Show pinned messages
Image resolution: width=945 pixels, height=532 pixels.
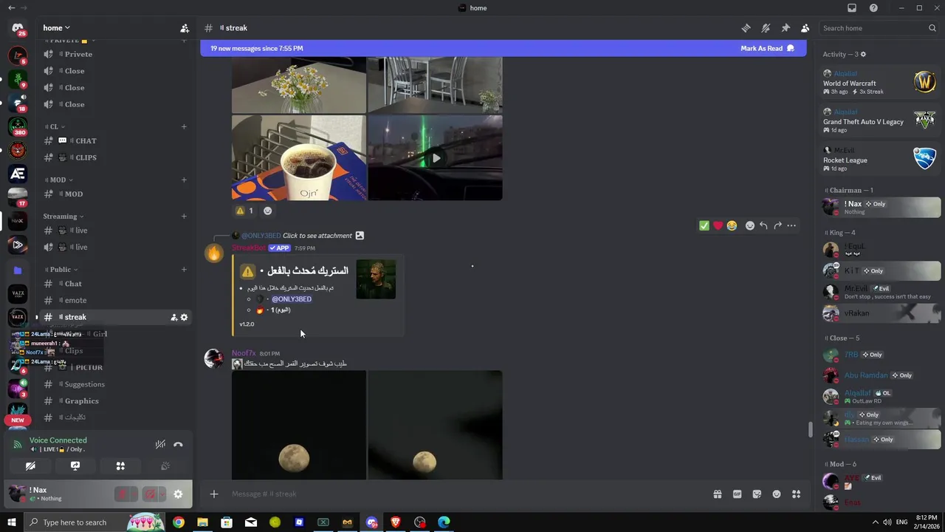(786, 28)
